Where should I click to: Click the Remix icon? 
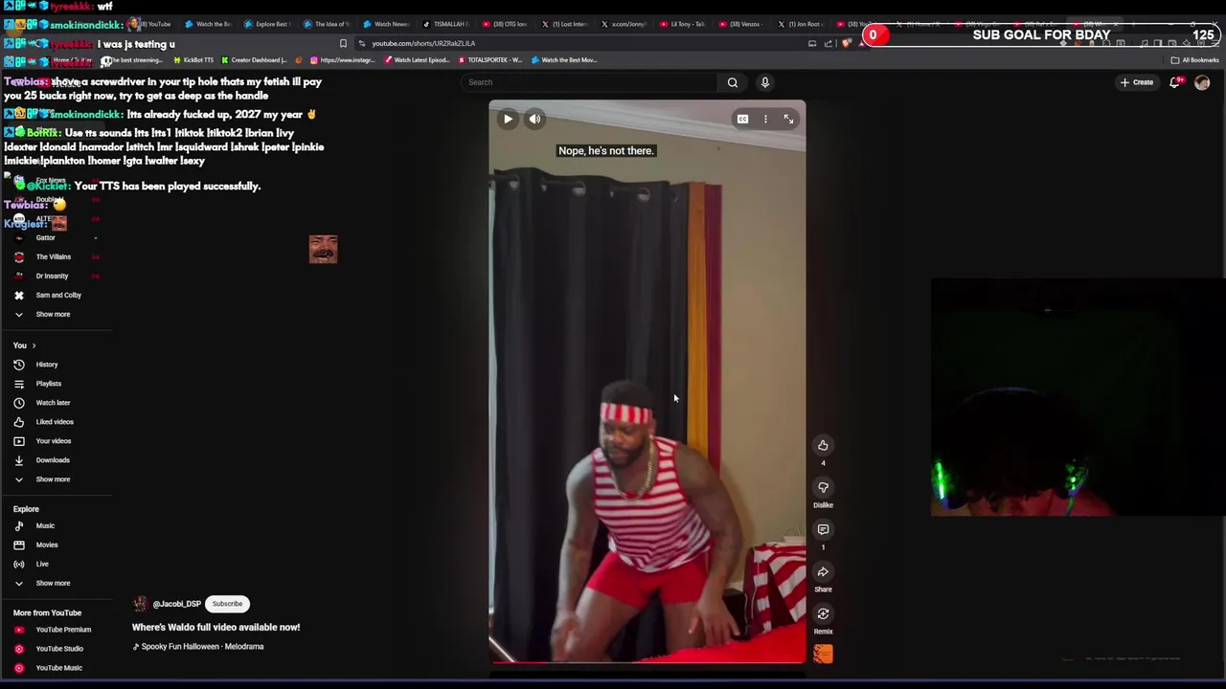pos(823,613)
